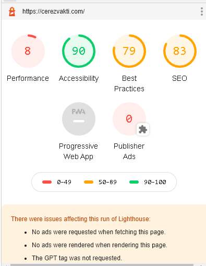Click the Publisher Ads label
Screen dimensions: 206x266
(x=129, y=151)
